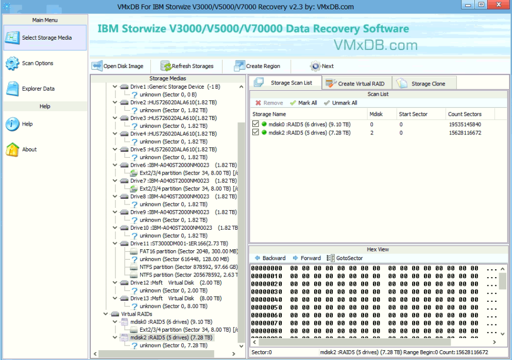Switch to the Create Virtual RAID tab
This screenshot has height=360, width=512.
pyautogui.click(x=356, y=83)
